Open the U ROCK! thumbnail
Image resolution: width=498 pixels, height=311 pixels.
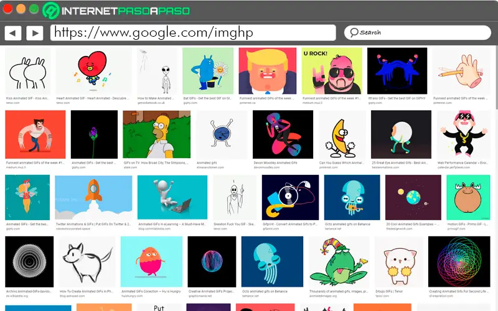(x=332, y=71)
